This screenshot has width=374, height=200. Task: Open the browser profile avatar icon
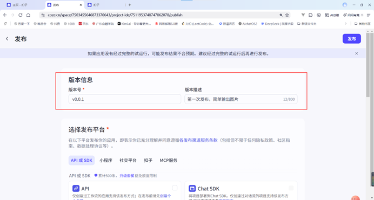click(345, 5)
